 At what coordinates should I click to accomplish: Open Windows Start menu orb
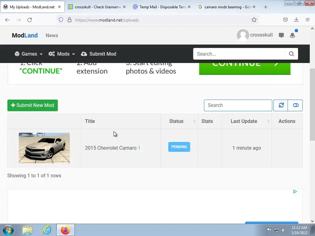(x=8, y=230)
